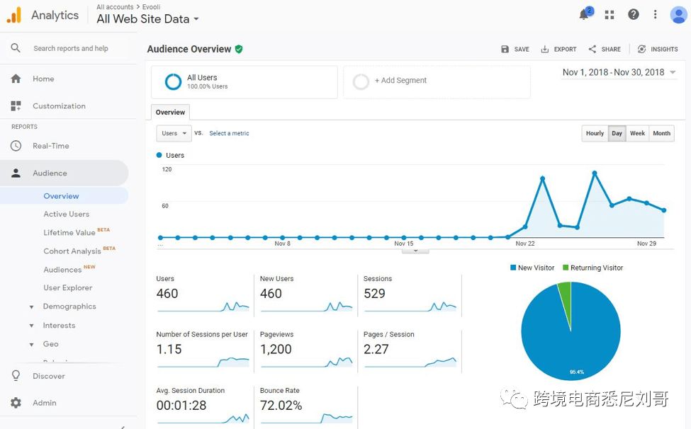Open the Google apps grid
Image resolution: width=691 pixels, height=429 pixels.
[608, 13]
